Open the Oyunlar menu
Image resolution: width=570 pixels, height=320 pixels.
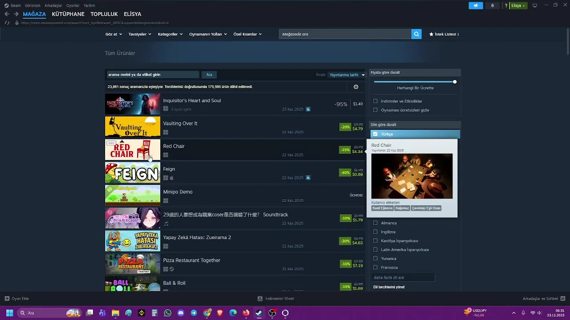point(73,5)
